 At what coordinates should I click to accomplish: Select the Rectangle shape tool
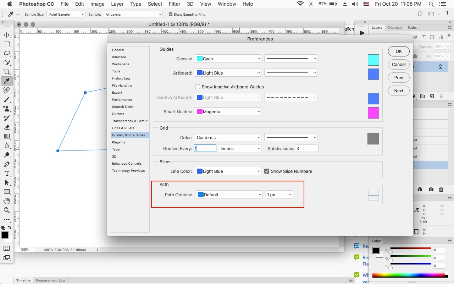pos(7,192)
